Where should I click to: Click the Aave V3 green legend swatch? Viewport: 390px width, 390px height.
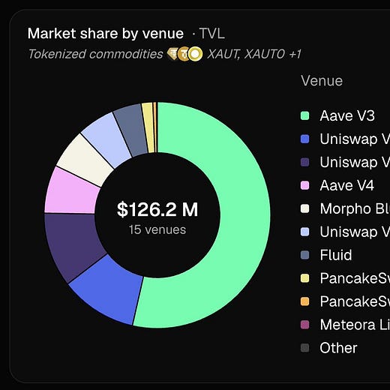click(304, 116)
